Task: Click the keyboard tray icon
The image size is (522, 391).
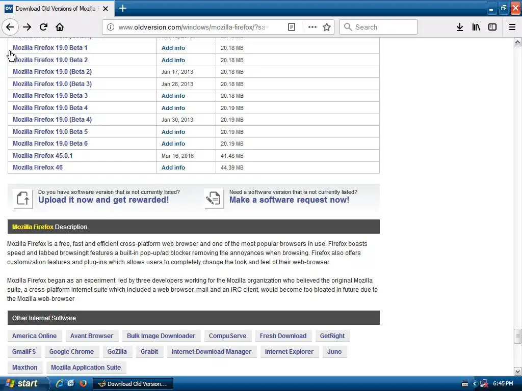Action: [465, 384]
